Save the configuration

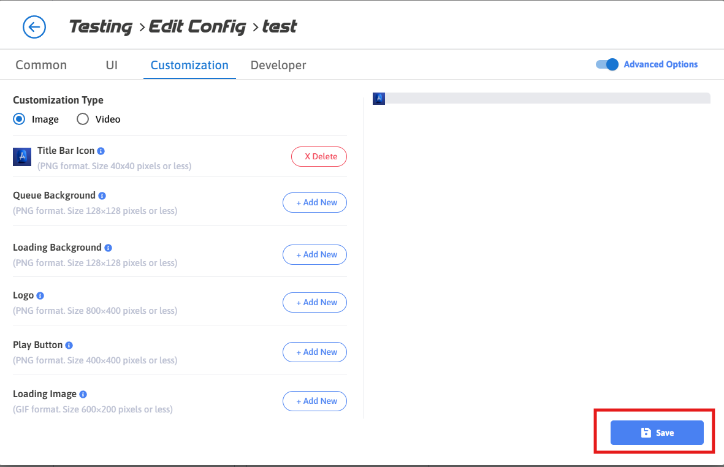pos(657,433)
